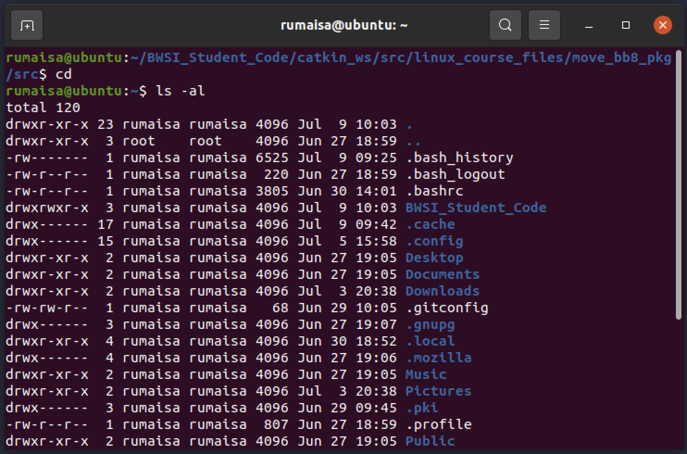This screenshot has width=687, height=454.
Task: Click the 09:42 timestamp of .cache
Action: tap(376, 224)
